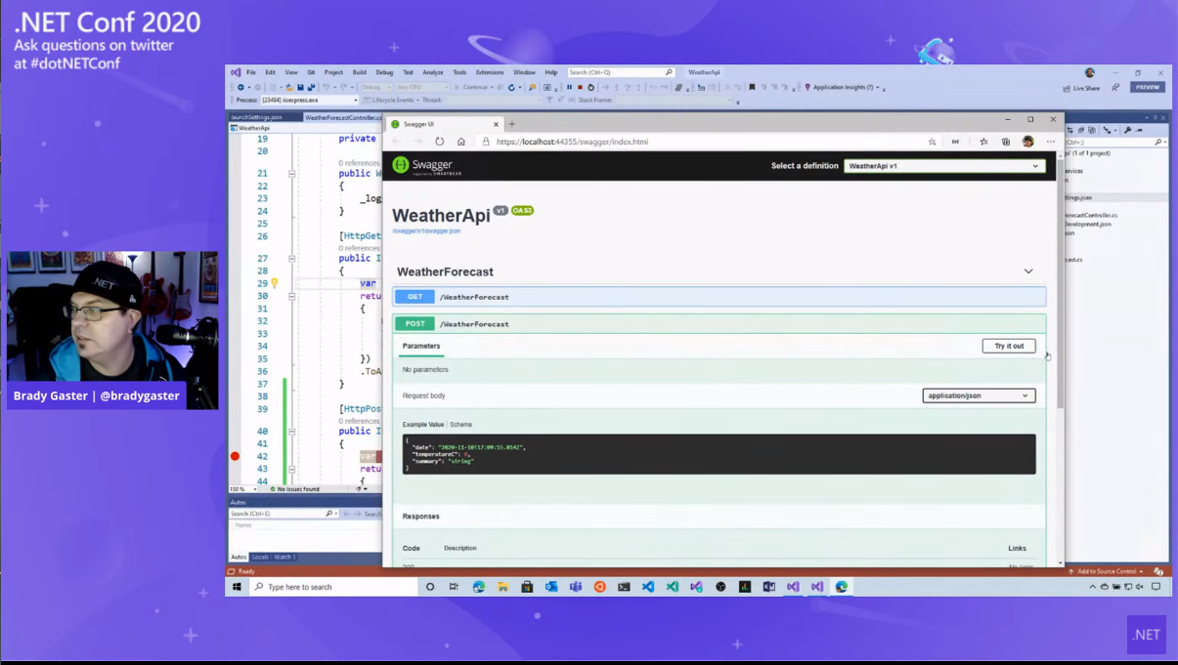Click the Hot Reload refresh icon in toolbar
The image size is (1178, 665).
511,87
